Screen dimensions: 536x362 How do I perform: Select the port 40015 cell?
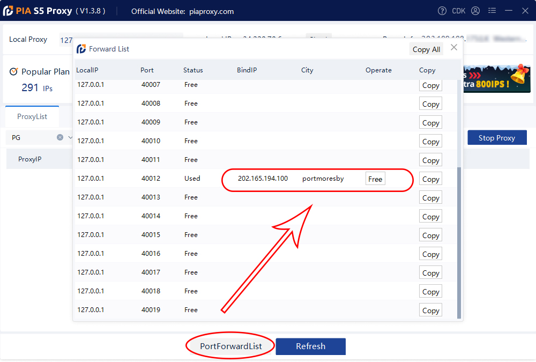(151, 235)
